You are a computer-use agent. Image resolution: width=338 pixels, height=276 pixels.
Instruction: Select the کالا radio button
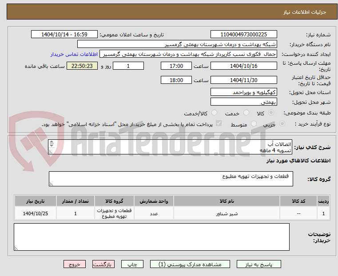click(271, 113)
